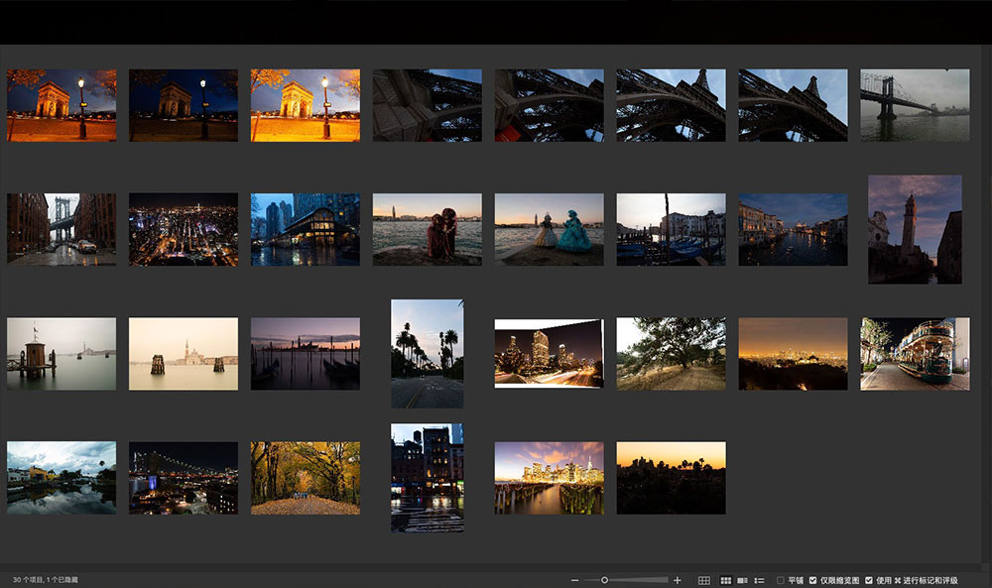The height and width of the screenshot is (588, 992).
Task: Open the vertical Venice bell tower photo
Action: pos(914,229)
